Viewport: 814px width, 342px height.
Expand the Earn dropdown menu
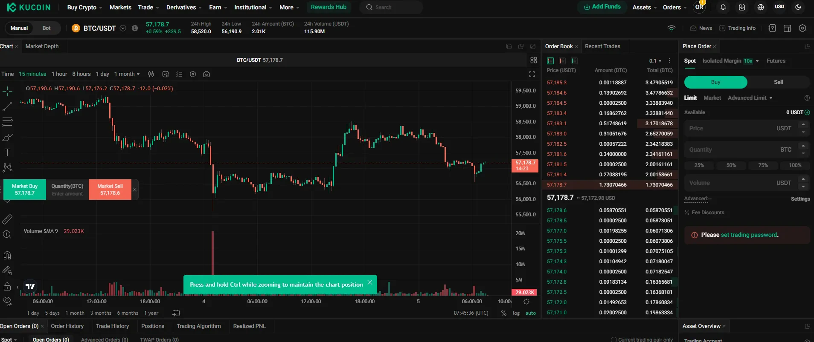(218, 7)
